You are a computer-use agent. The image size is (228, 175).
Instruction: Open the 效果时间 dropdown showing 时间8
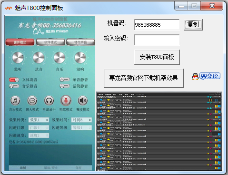(x=81, y=120)
